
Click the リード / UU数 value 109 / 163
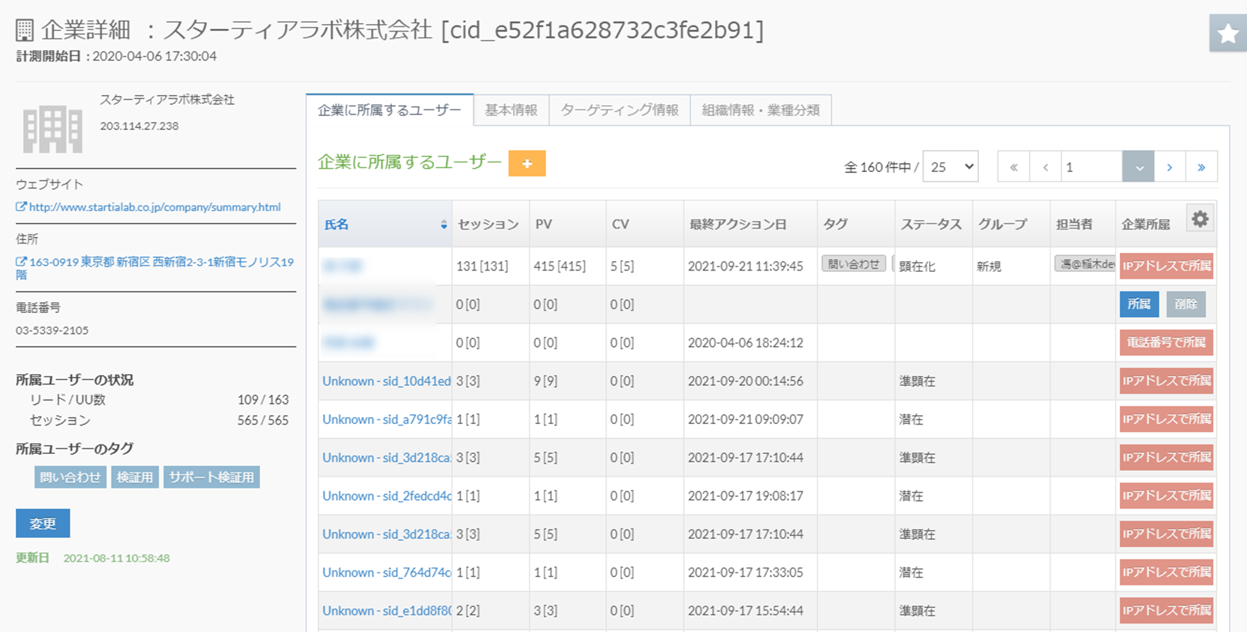coord(263,399)
